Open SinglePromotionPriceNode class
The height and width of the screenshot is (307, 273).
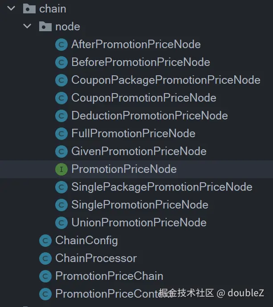pyautogui.click(x=139, y=205)
